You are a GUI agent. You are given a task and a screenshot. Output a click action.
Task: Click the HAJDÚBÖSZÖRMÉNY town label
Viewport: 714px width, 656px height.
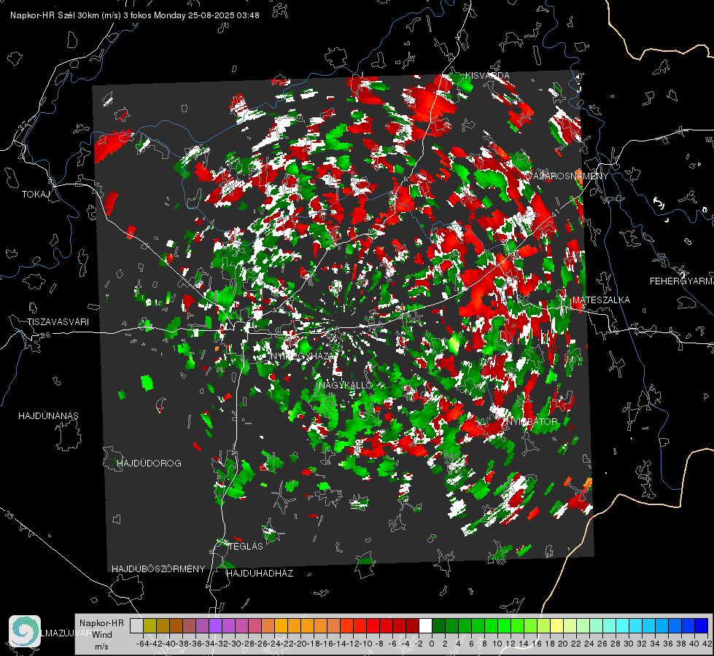coord(158,569)
